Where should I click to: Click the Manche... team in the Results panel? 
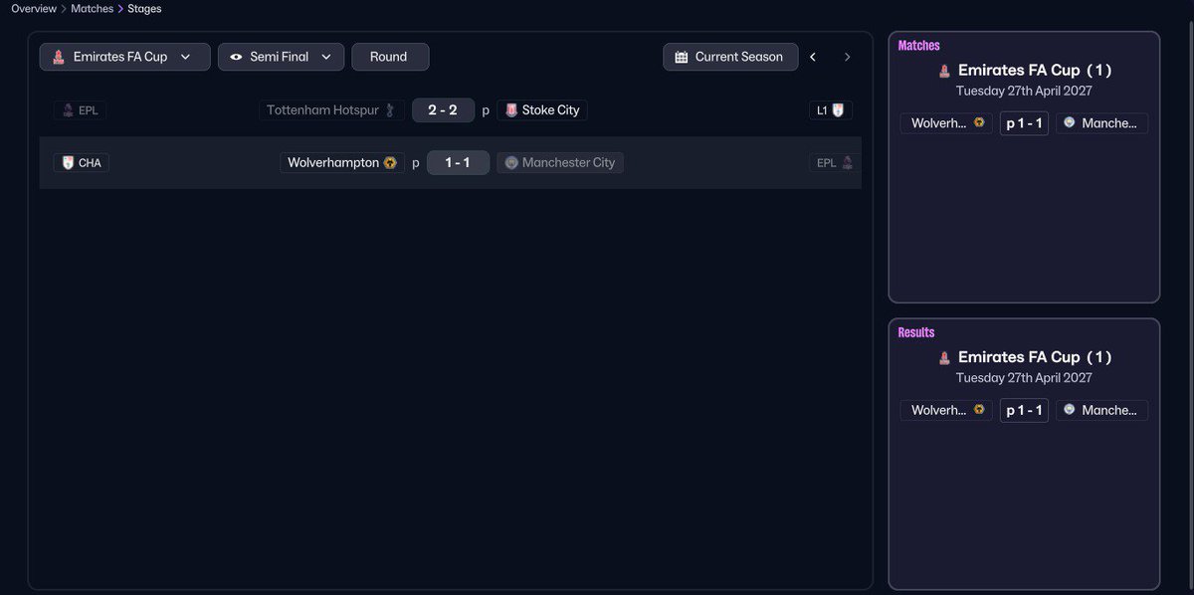pyautogui.click(x=1101, y=410)
